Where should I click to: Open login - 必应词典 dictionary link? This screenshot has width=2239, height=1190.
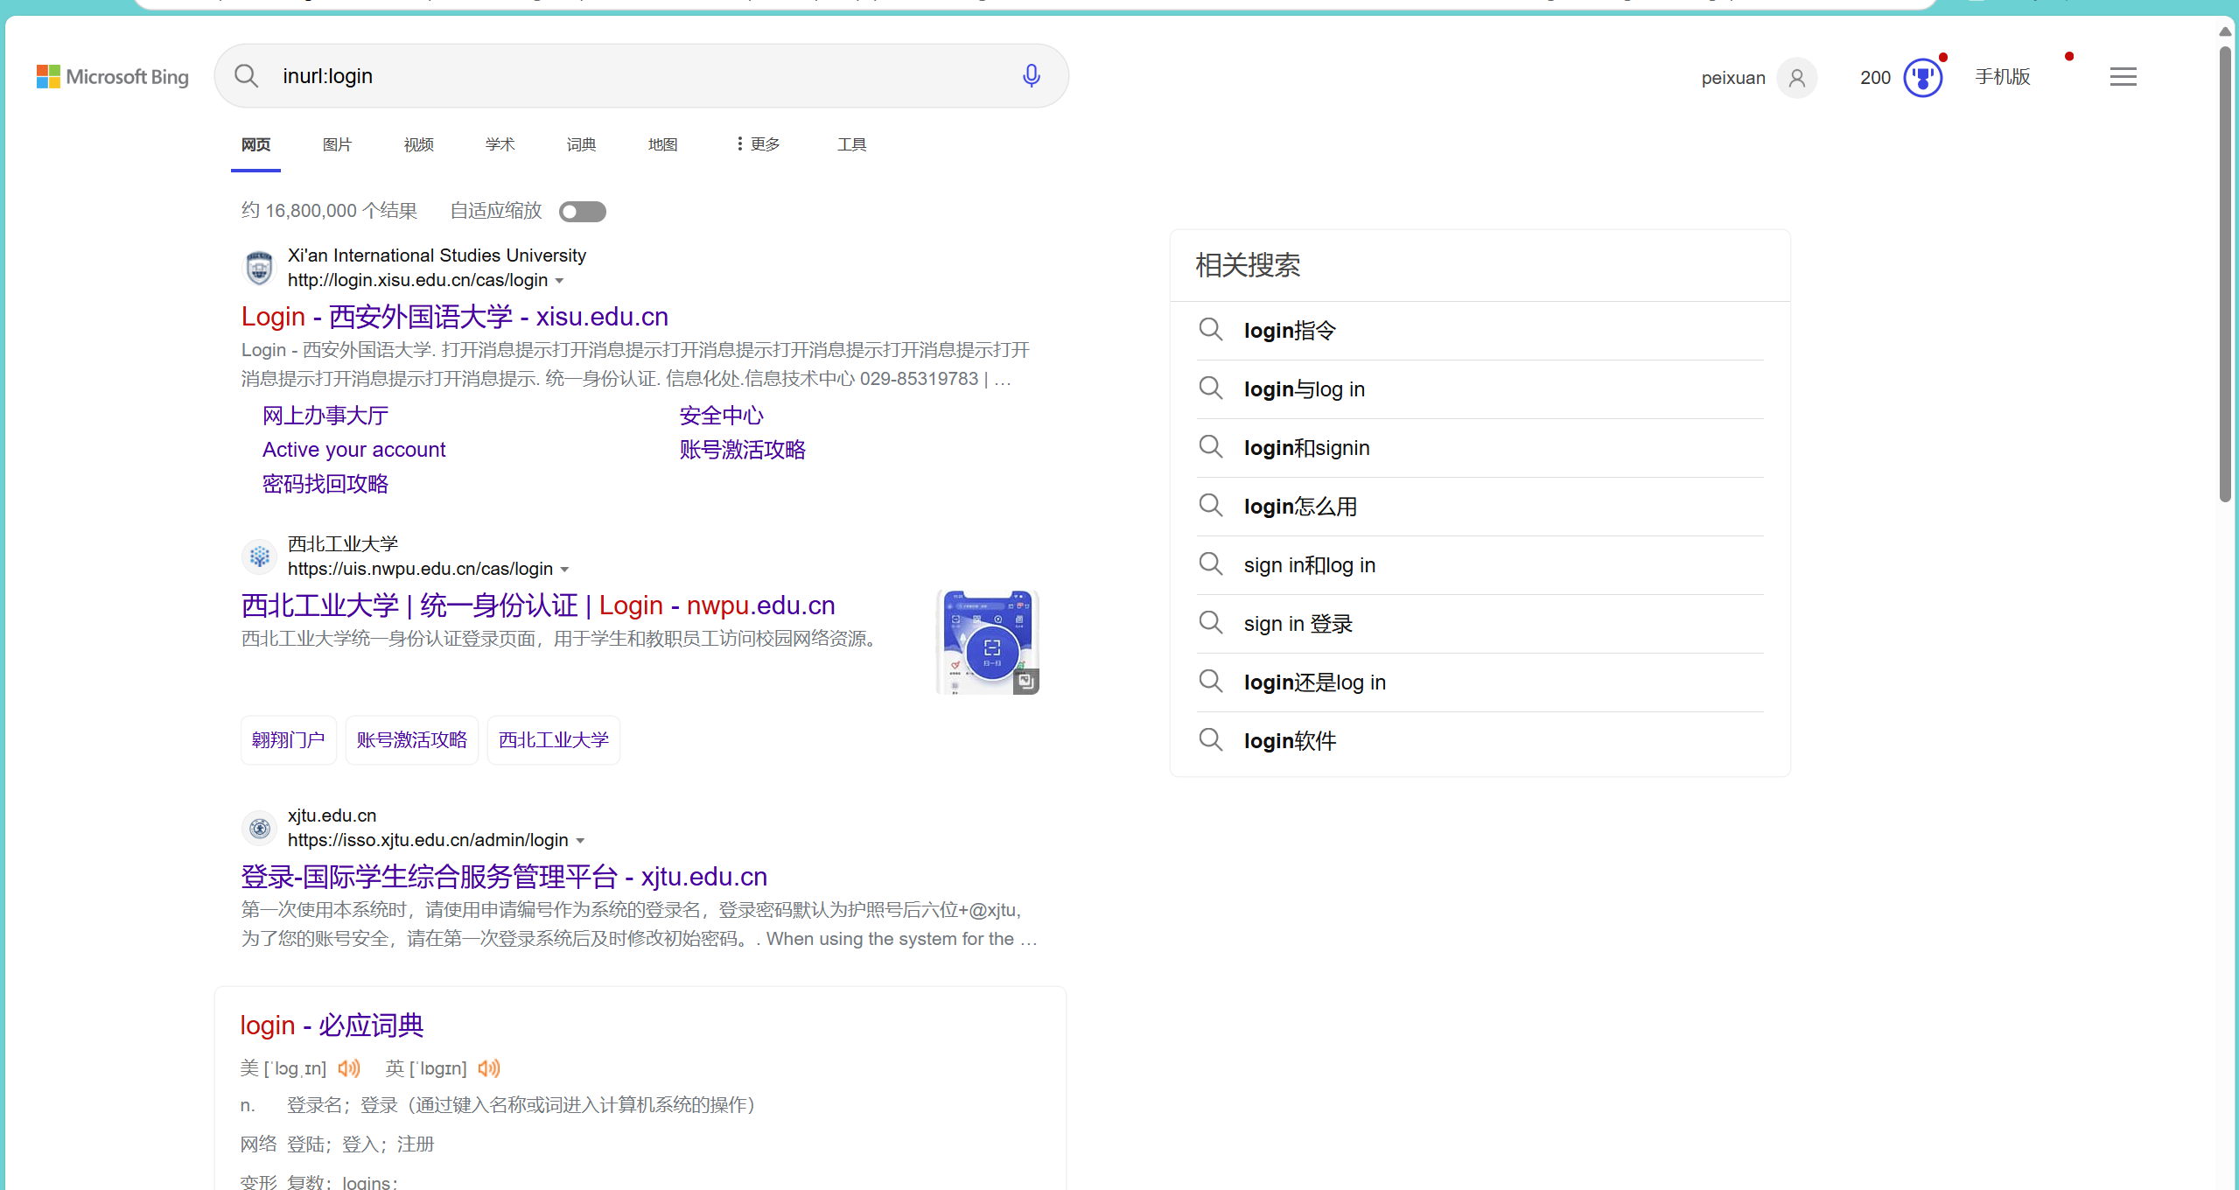[x=332, y=1025]
